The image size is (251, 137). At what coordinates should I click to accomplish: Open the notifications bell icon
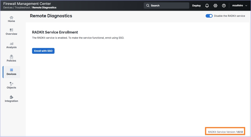click(x=207, y=6)
